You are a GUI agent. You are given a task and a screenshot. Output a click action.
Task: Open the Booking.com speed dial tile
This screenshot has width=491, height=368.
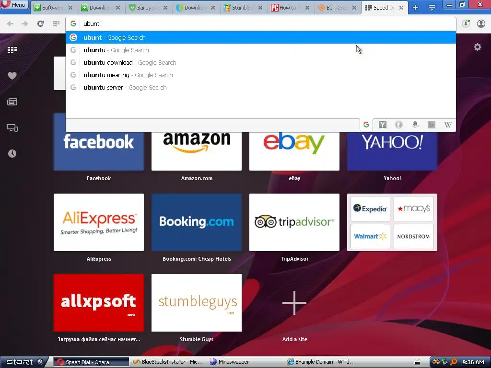196,222
